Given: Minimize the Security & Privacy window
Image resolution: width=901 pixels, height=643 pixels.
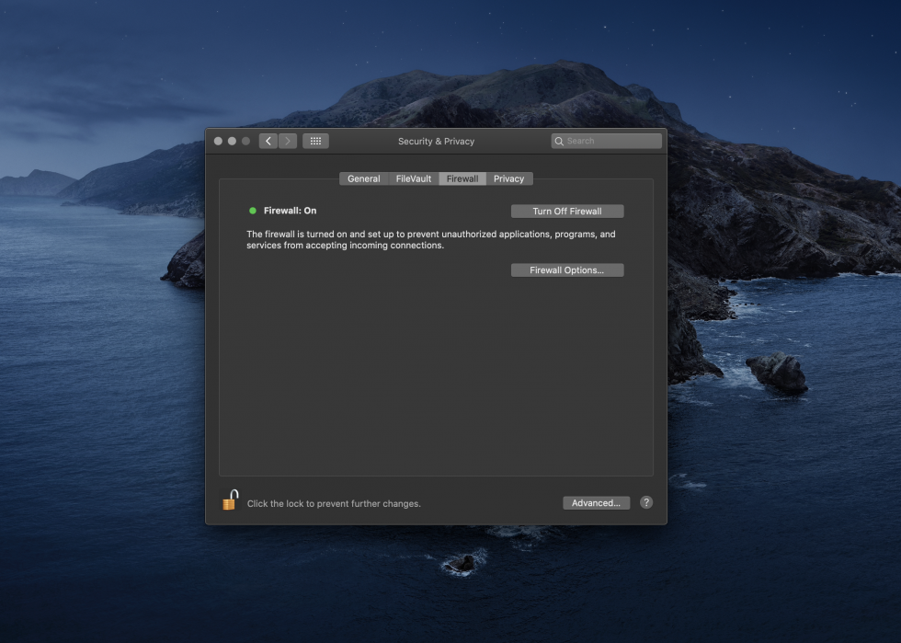Looking at the screenshot, I should pos(232,141).
